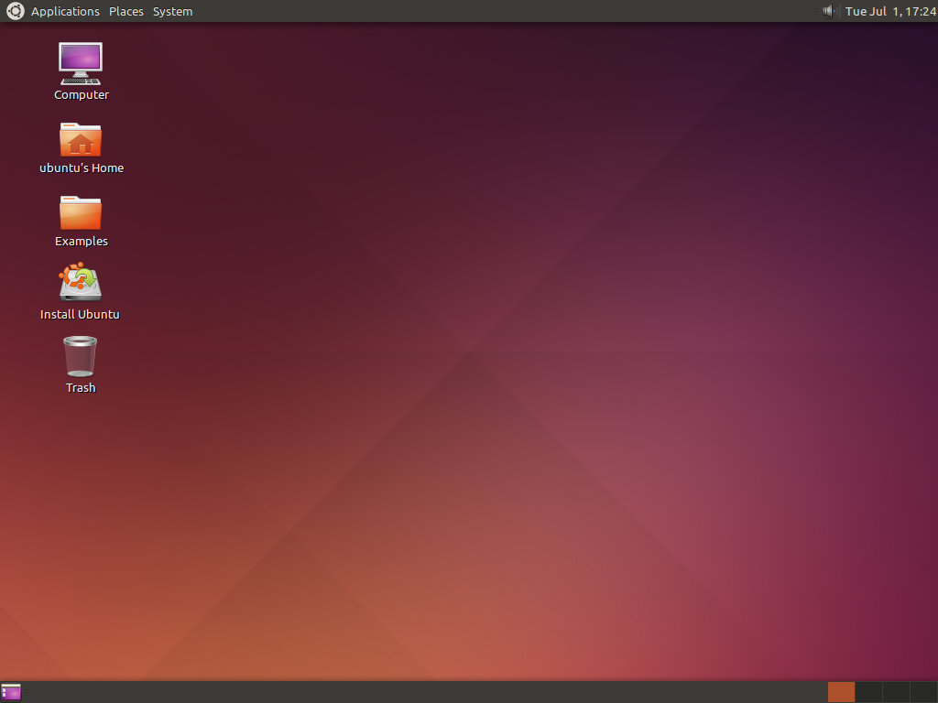Image resolution: width=938 pixels, height=703 pixels.
Task: Open the clock showing Tue Jul 1, 17:24
Action: [x=890, y=11]
